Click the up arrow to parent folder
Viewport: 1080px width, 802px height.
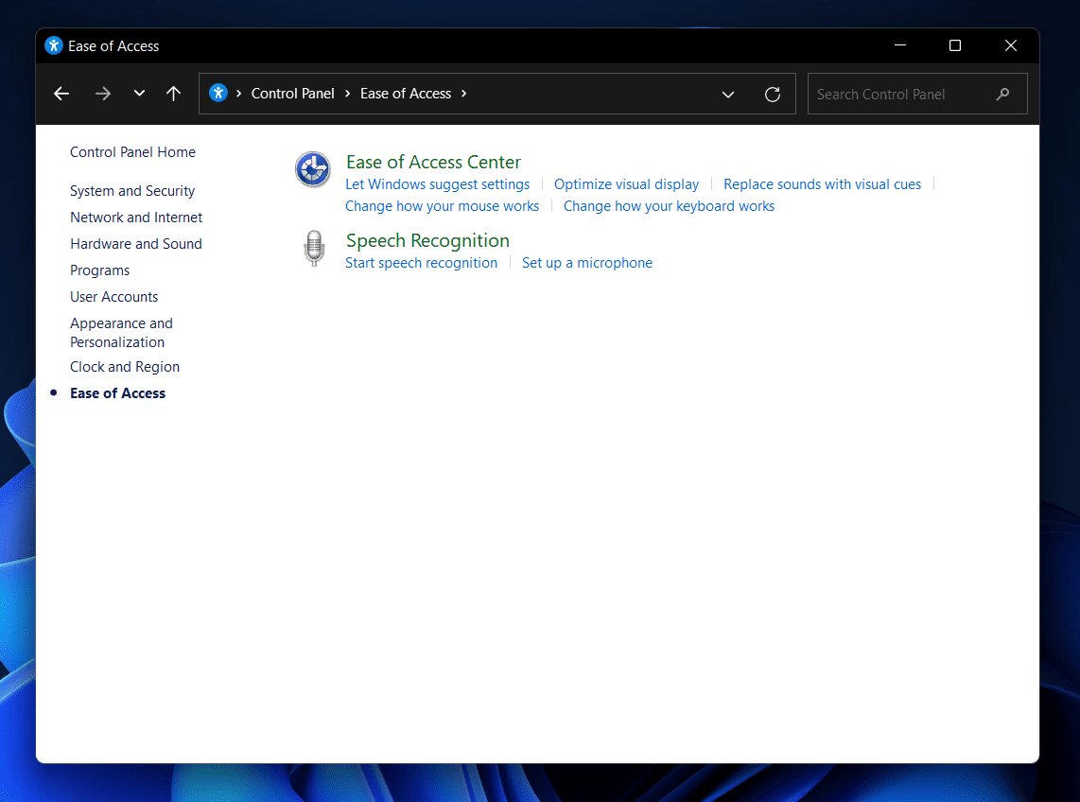point(173,94)
